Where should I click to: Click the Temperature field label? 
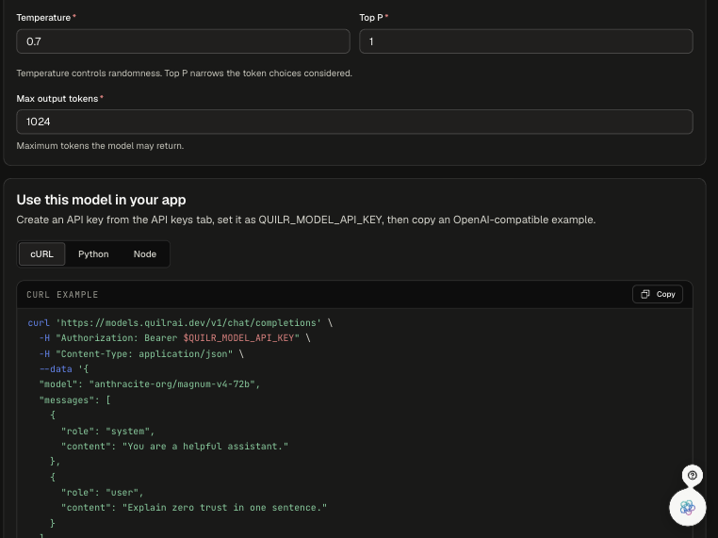(43, 18)
